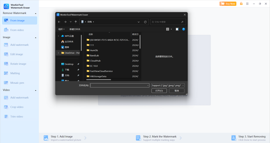Open Add watermark under Image section
The image size is (270, 143).
tap(20, 45)
